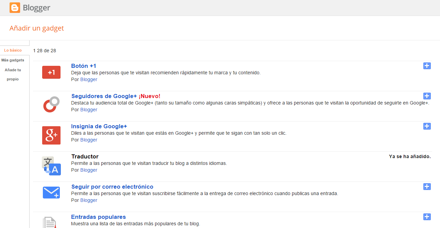The height and width of the screenshot is (228, 440).
Task: Open Insignia de Google+ gadget title
Action: [99, 126]
